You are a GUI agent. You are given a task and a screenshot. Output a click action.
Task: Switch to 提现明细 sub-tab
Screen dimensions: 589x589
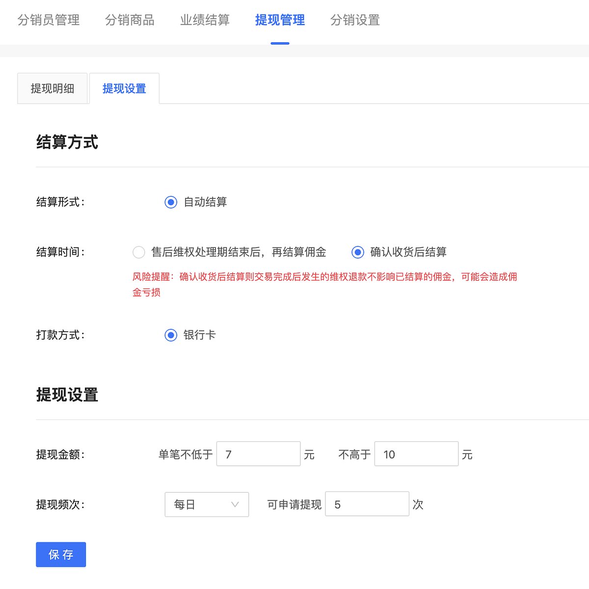click(x=53, y=88)
